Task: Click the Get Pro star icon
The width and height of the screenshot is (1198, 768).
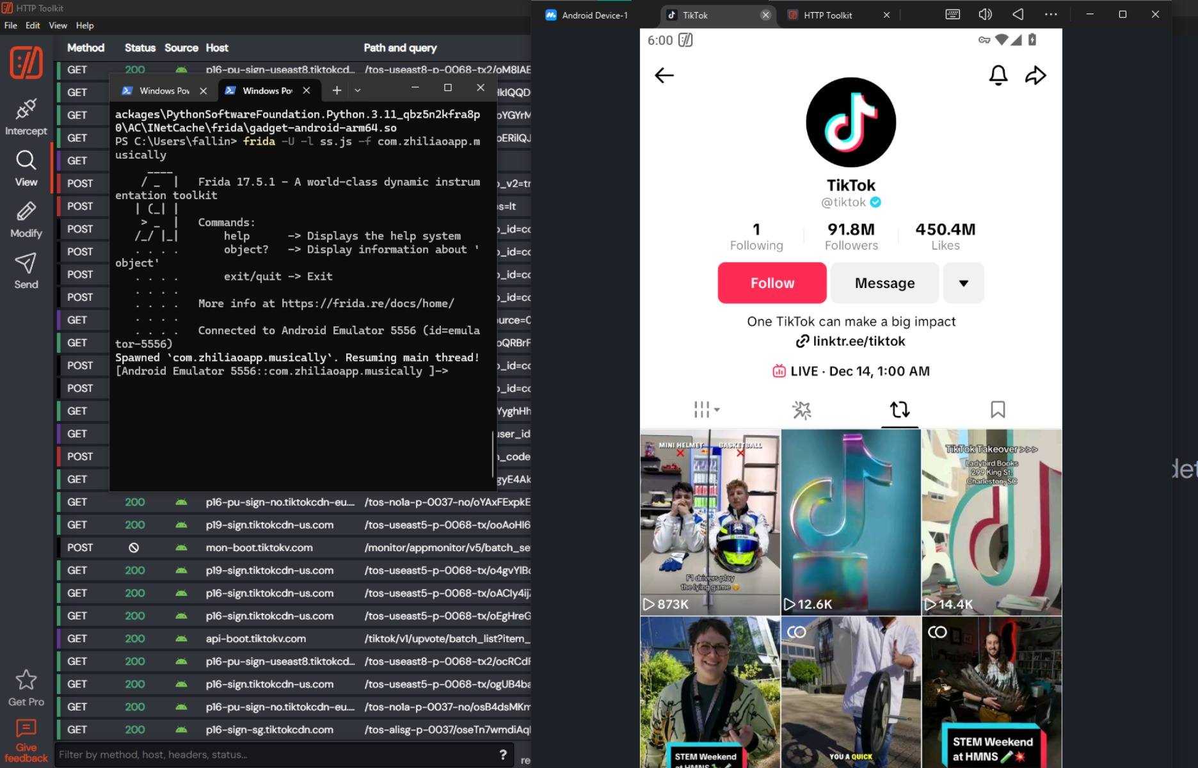Action: 26,680
